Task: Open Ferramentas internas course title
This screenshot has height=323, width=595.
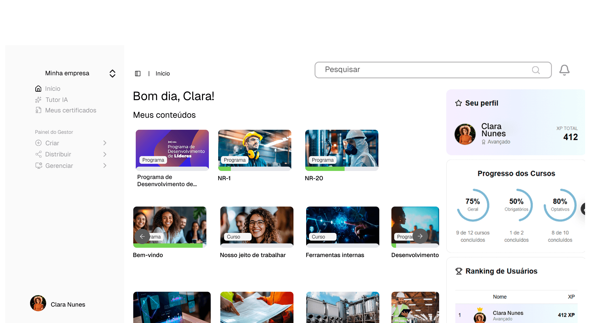Action: pos(335,255)
